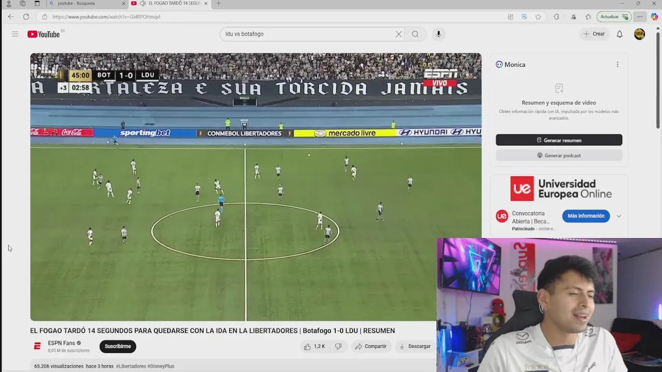Open the video enhancement icon in address bar
The height and width of the screenshot is (372, 662).
pos(524,17)
